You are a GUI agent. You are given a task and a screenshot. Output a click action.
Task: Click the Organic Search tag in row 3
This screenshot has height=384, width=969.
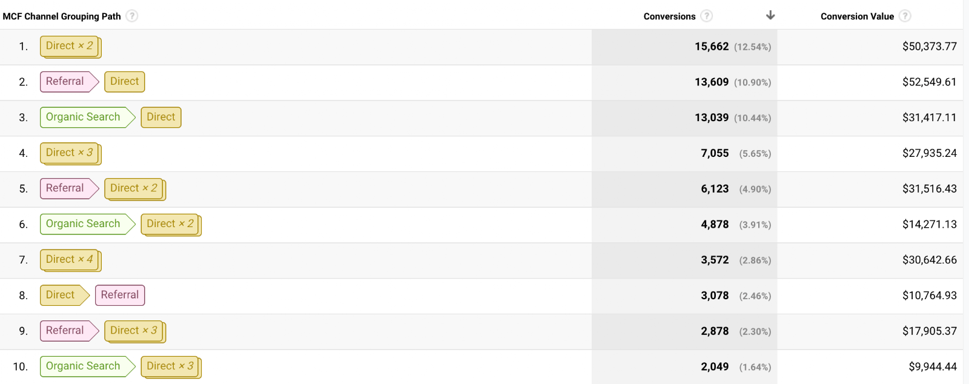point(87,117)
